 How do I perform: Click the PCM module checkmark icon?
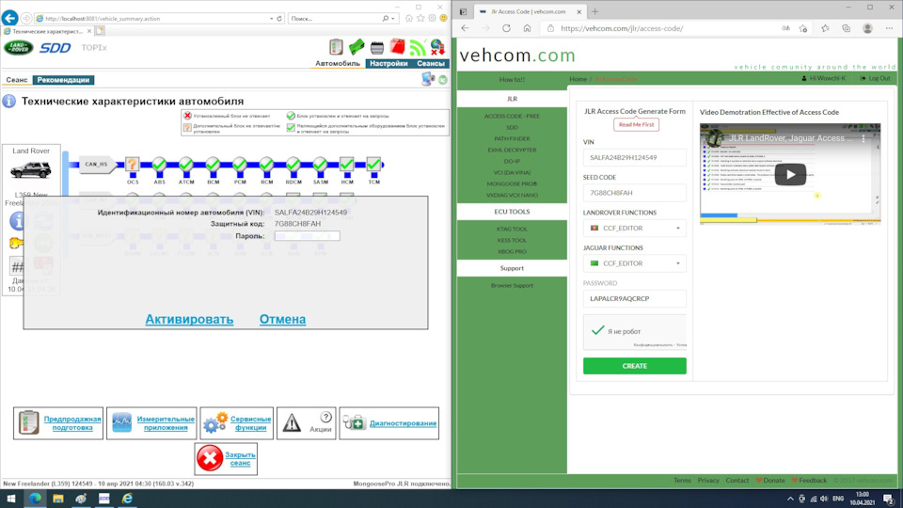pos(240,165)
